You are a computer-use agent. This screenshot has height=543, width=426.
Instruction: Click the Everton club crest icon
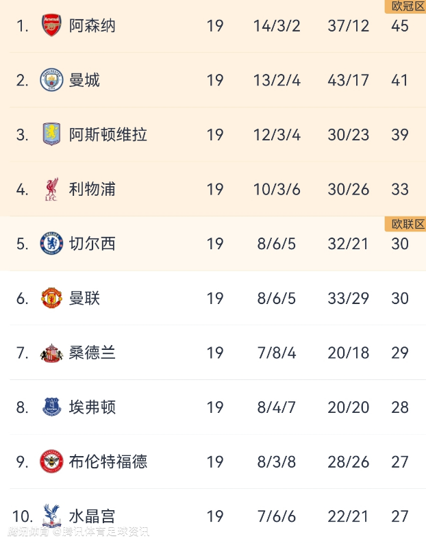tap(51, 407)
